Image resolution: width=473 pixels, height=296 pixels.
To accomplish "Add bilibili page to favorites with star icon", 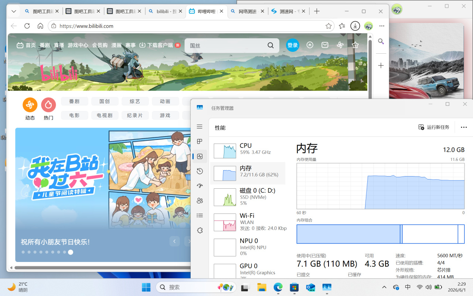I will [x=329, y=26].
